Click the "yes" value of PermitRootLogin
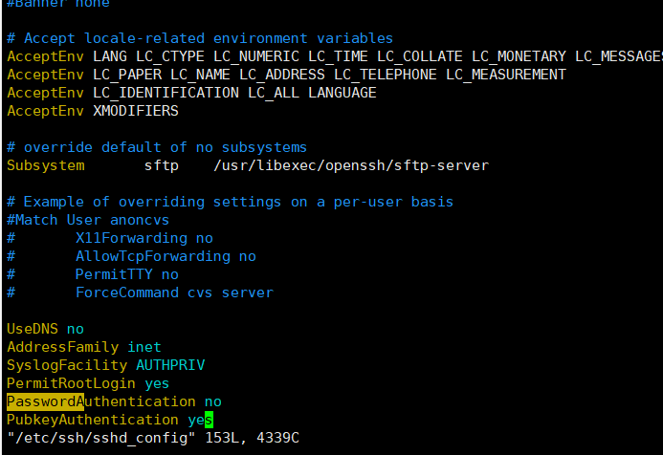Image resolution: width=663 pixels, height=455 pixels. (x=156, y=383)
